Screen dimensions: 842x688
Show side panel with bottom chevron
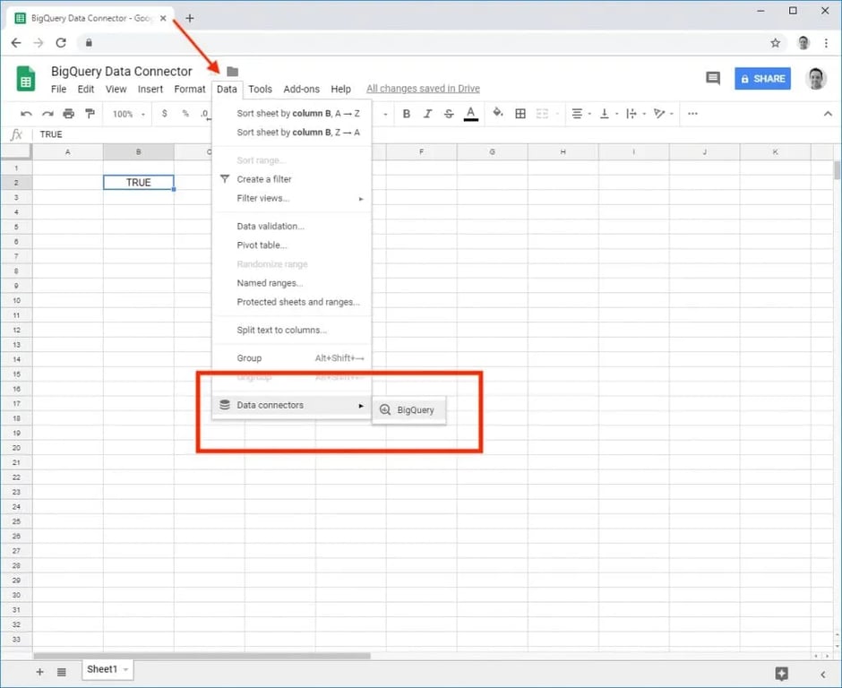[x=822, y=674]
